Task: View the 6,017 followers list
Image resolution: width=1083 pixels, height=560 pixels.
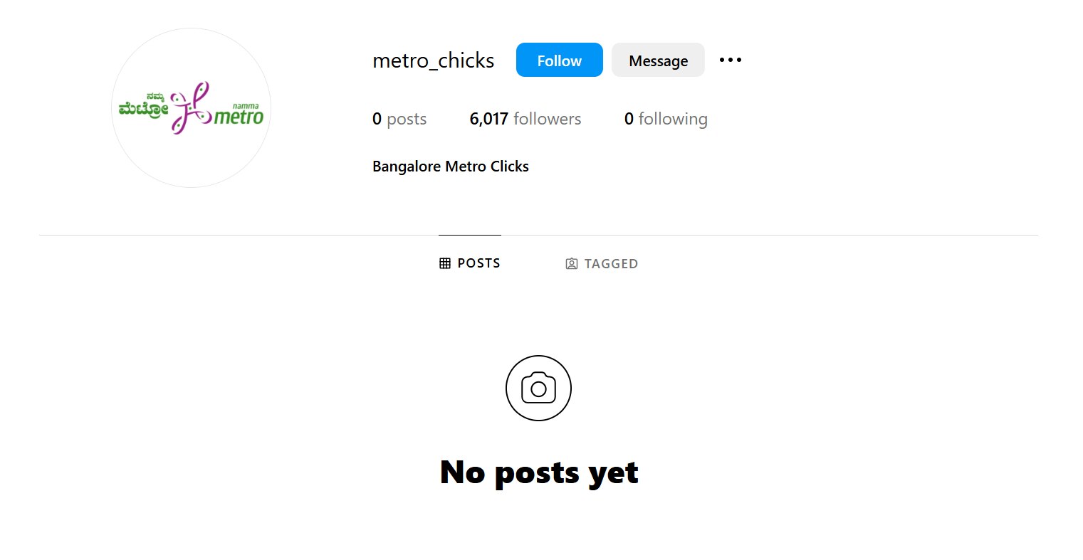Action: (525, 119)
